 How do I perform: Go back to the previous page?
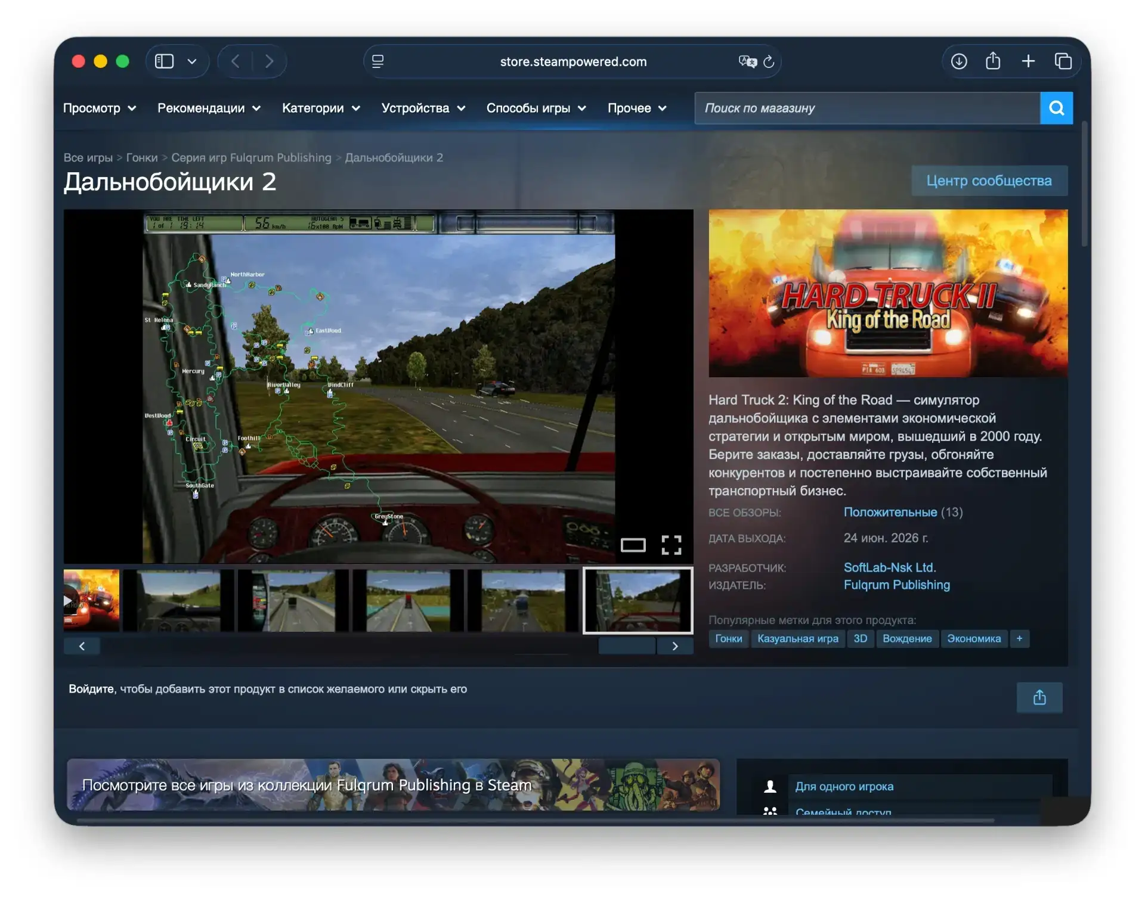pos(236,61)
